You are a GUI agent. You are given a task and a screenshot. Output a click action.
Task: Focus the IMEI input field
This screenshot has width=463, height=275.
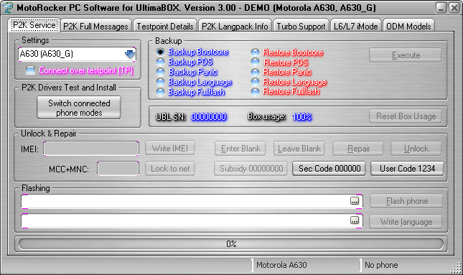point(91,149)
